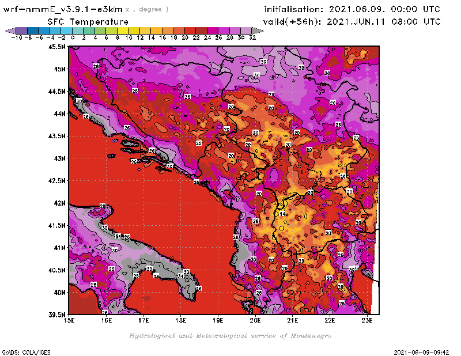Screen dimensions: 461x356
Task: Click the magenta legend swatch between 24 and 26
Action: click(x=213, y=31)
